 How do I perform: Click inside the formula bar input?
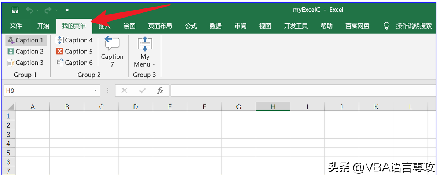point(304,91)
